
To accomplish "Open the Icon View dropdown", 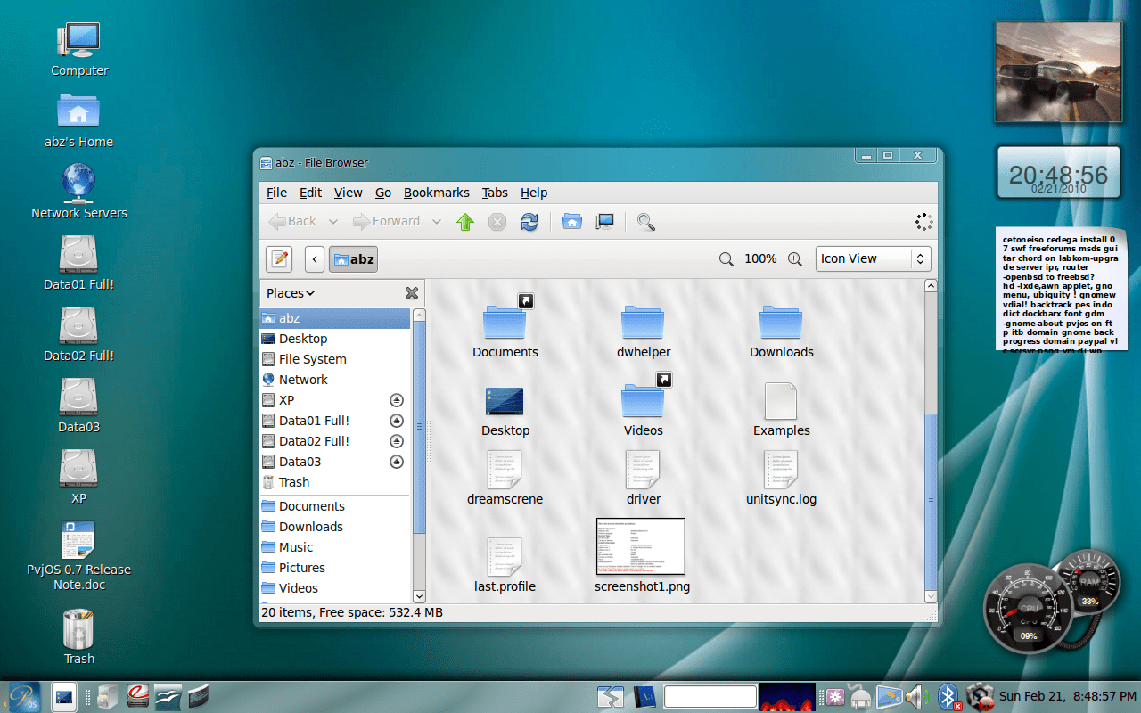I will tap(873, 258).
